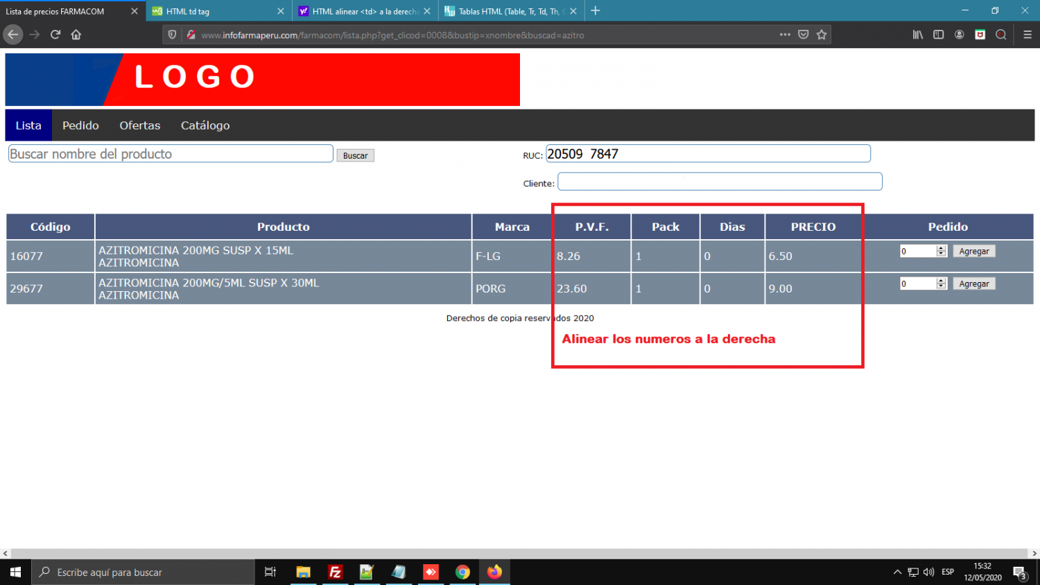
Task: Open the Catálogo menu item
Action: click(205, 125)
